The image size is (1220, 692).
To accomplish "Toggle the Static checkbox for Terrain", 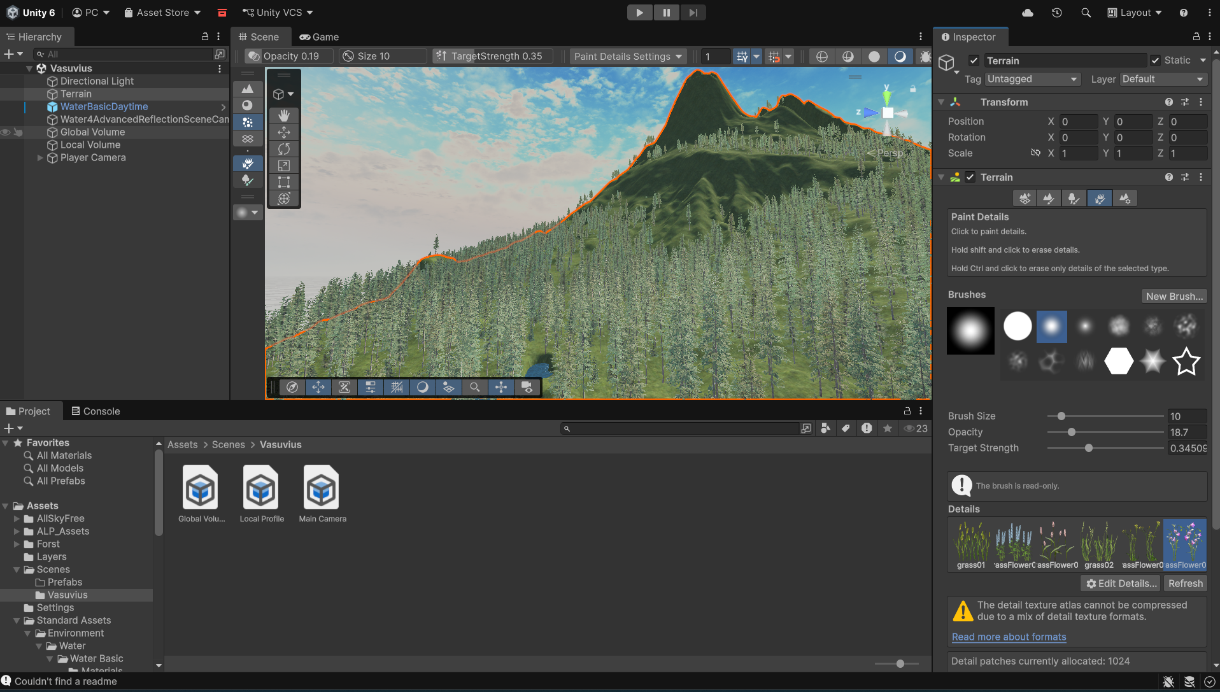I will point(1155,60).
